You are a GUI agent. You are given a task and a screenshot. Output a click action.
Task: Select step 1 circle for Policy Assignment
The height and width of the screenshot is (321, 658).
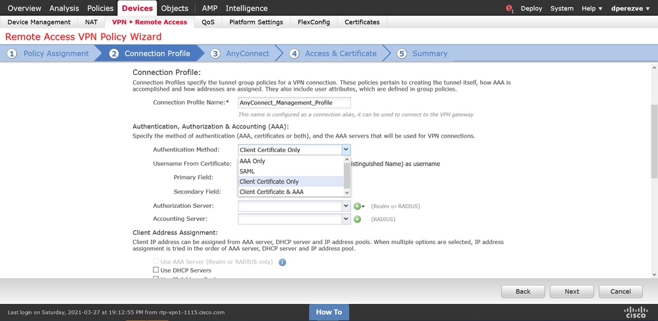12,54
